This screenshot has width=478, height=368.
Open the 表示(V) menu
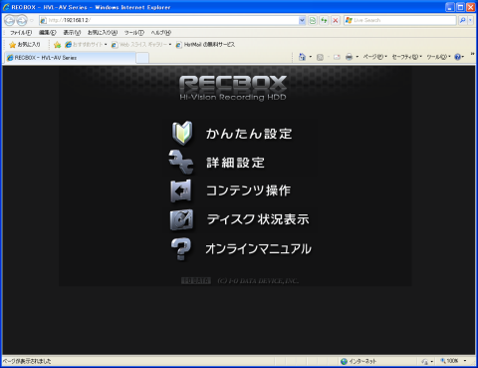(72, 33)
